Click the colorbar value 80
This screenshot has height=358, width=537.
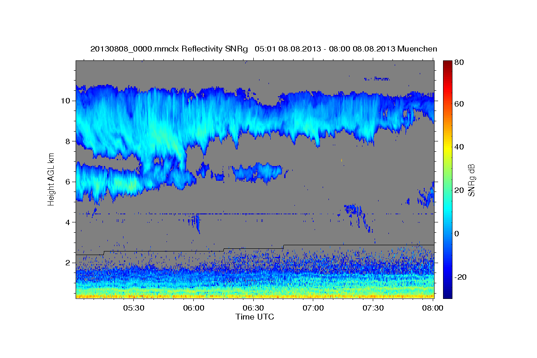coord(459,63)
